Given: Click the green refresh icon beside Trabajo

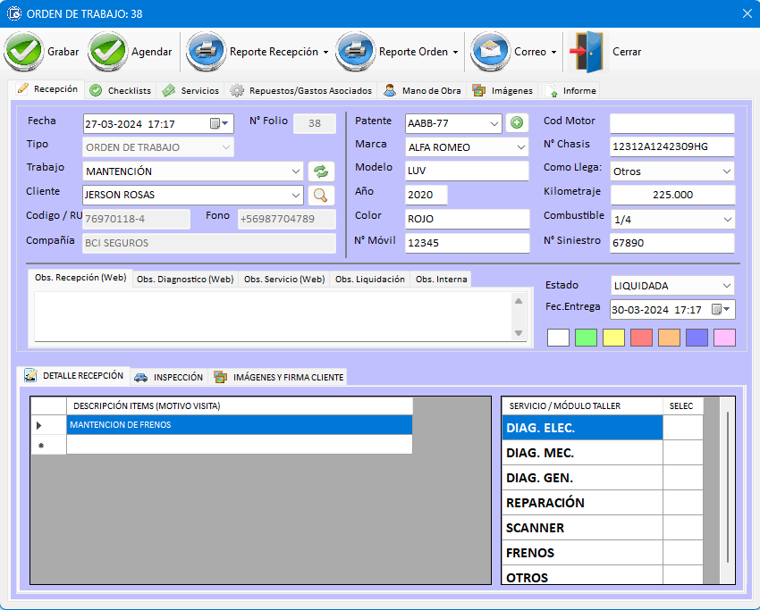Looking at the screenshot, I should point(320,171).
